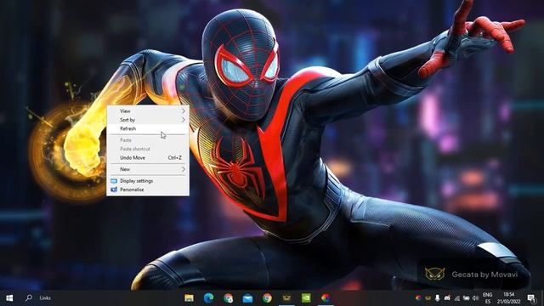
Task: Open the network tray icon
Action: pos(457,298)
